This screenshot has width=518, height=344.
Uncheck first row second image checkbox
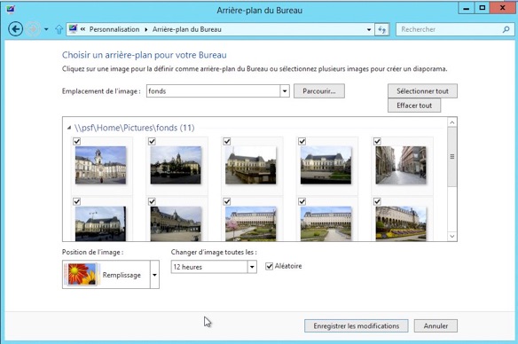click(152, 141)
